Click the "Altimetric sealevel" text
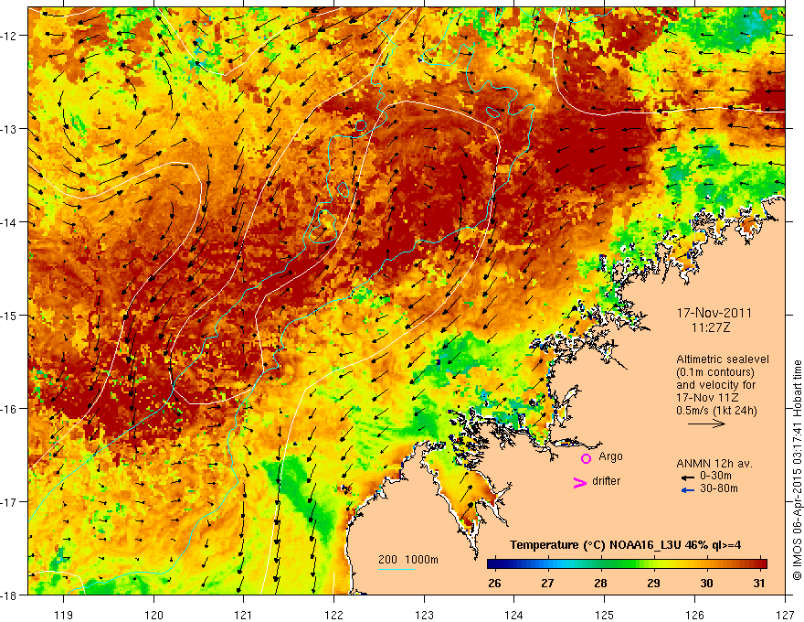804x622 pixels. click(x=723, y=359)
